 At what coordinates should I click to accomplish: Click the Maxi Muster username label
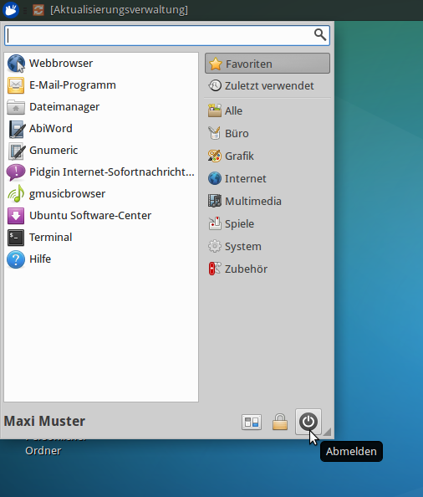(x=44, y=421)
